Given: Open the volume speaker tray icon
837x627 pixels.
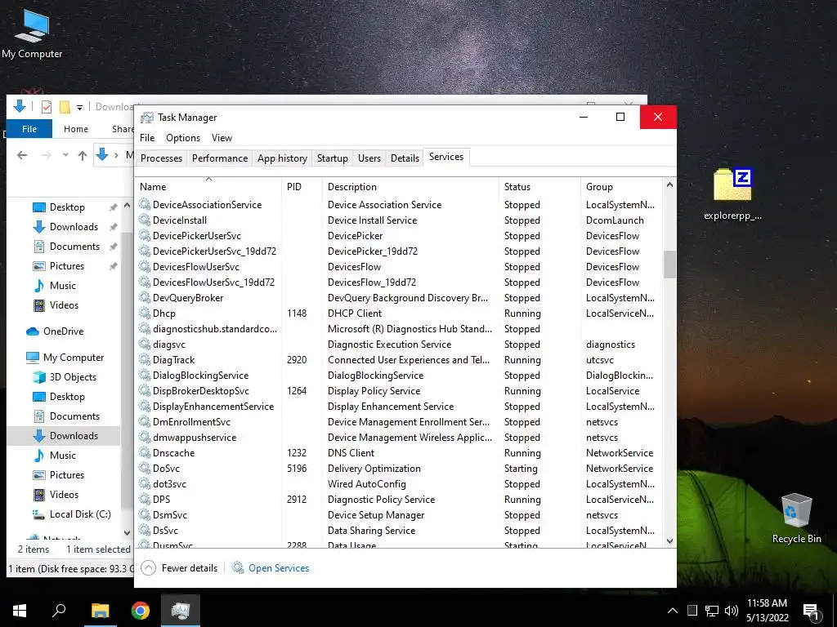Looking at the screenshot, I should point(732,611).
